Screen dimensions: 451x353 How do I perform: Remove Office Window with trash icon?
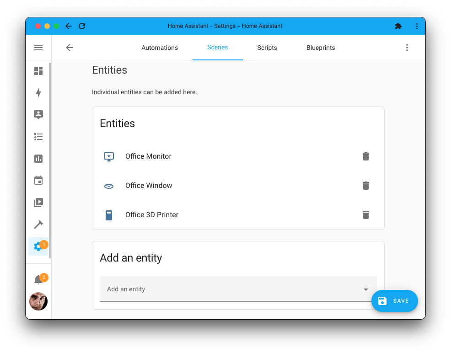tap(365, 186)
